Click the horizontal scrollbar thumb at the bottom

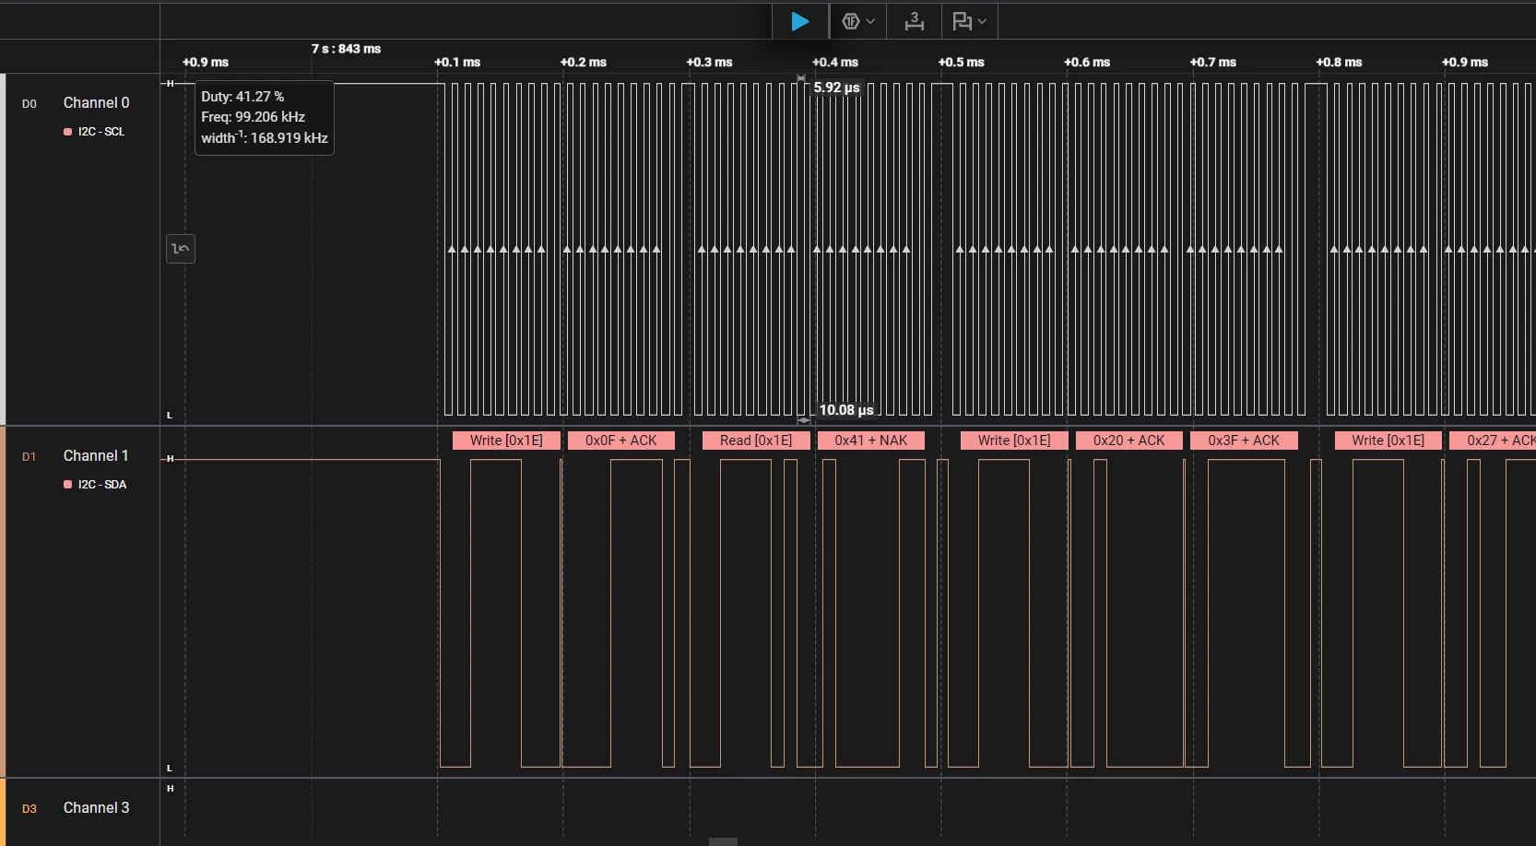pyautogui.click(x=723, y=841)
